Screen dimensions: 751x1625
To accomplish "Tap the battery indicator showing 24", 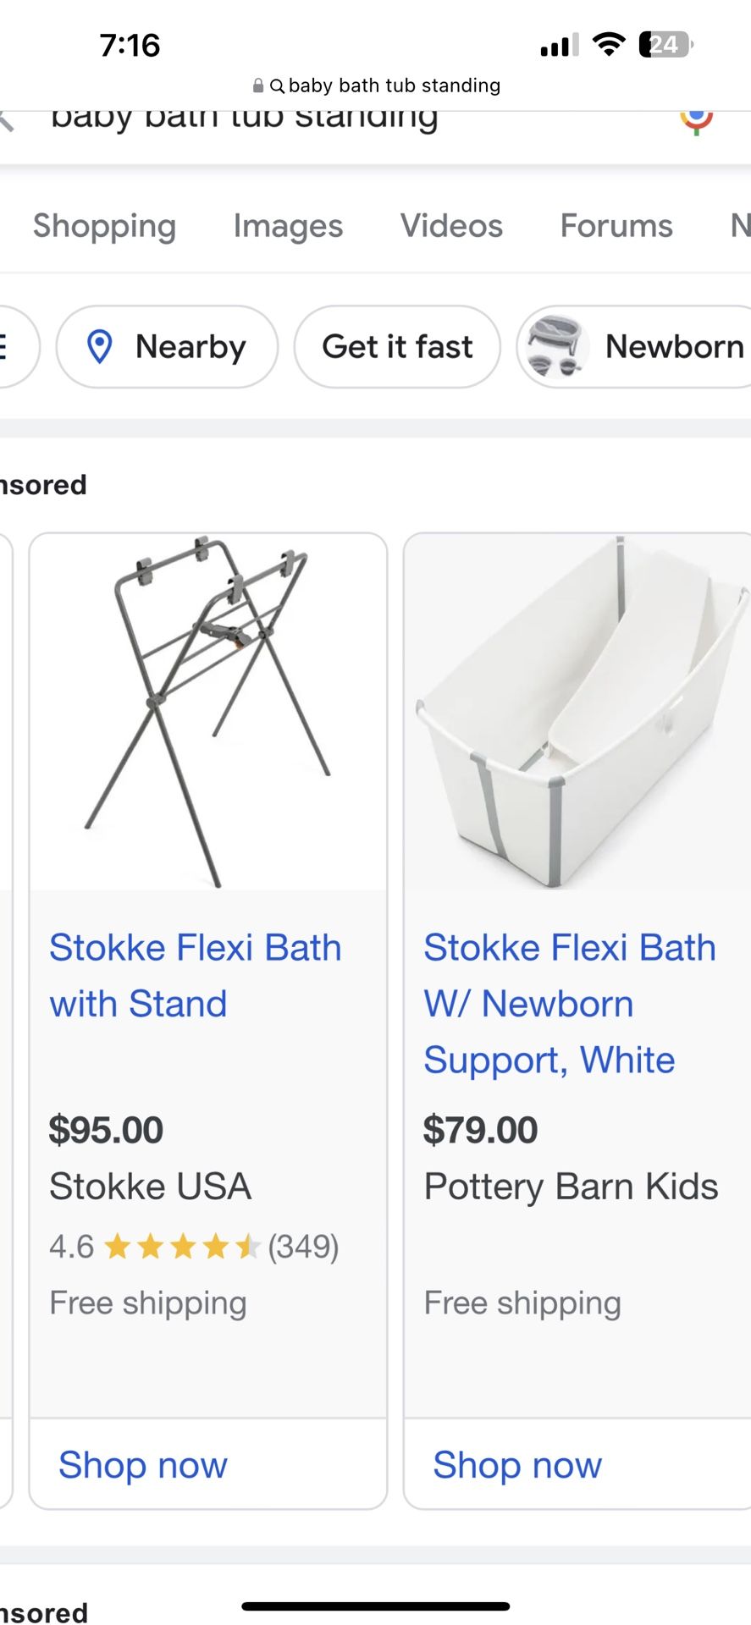I will 663,44.
